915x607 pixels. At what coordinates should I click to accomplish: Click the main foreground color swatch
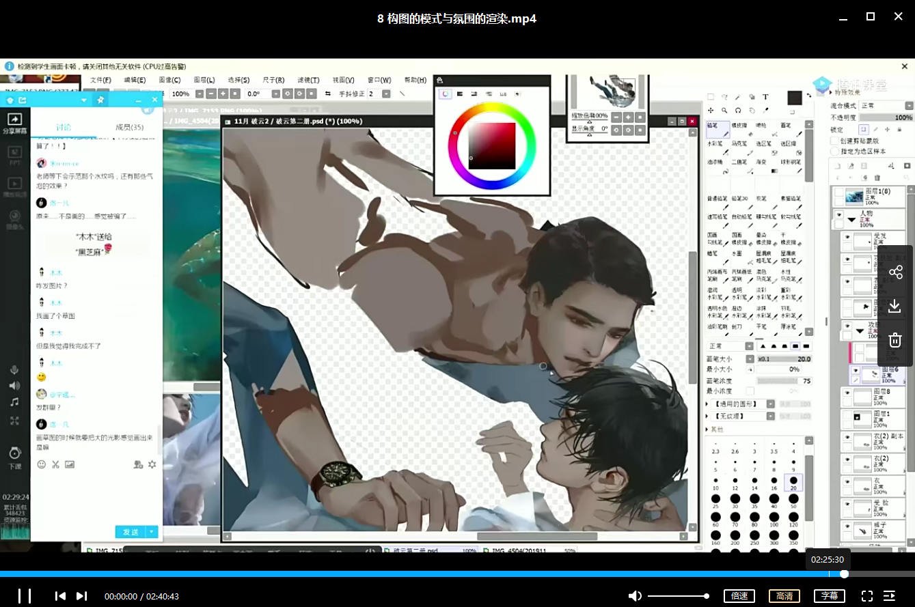pos(794,98)
